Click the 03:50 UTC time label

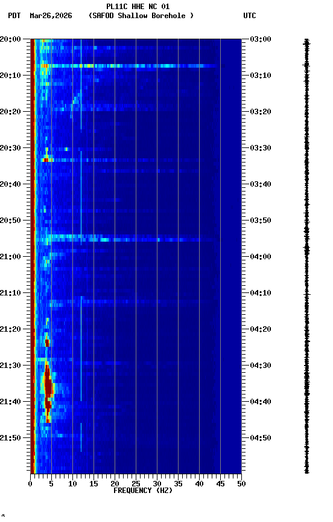261,221
